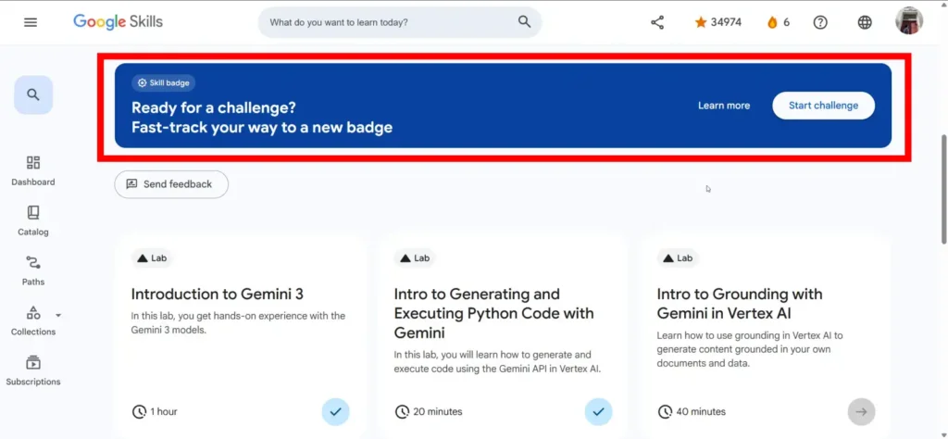Image resolution: width=948 pixels, height=439 pixels.
Task: Click the star points 34974 indicator
Action: pyautogui.click(x=717, y=22)
